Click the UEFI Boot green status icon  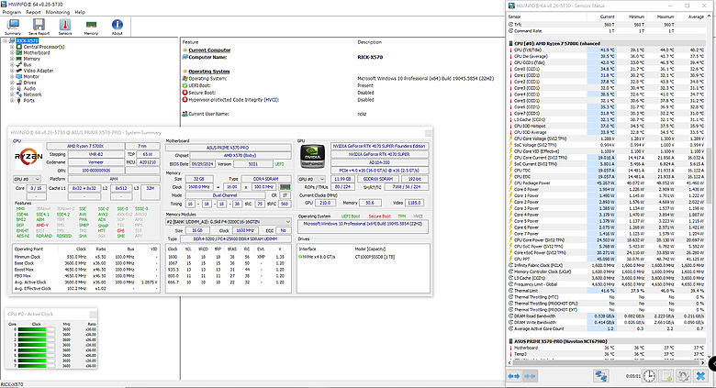coord(185,85)
